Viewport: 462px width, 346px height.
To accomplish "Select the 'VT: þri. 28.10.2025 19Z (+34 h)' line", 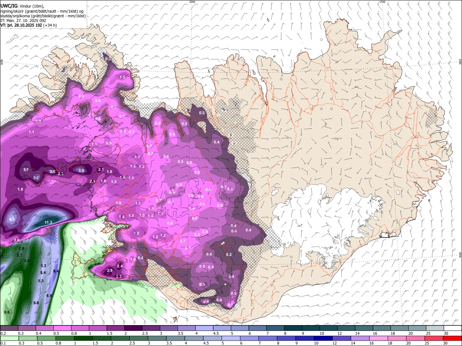I will coord(28,25).
